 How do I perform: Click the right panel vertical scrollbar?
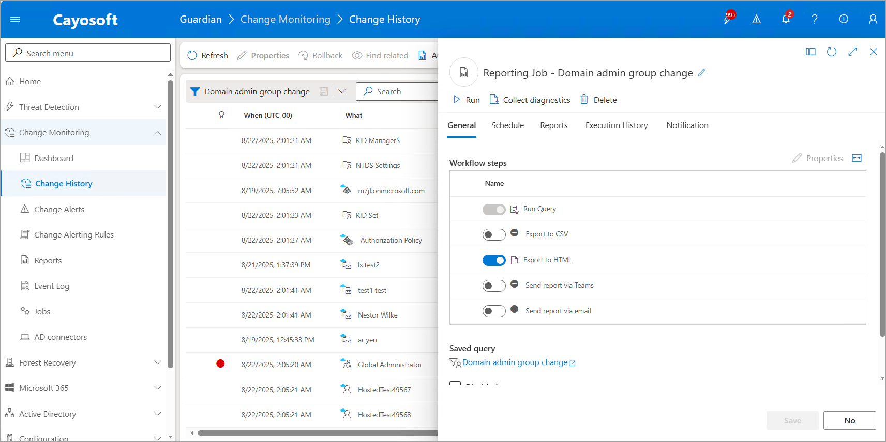[882, 244]
